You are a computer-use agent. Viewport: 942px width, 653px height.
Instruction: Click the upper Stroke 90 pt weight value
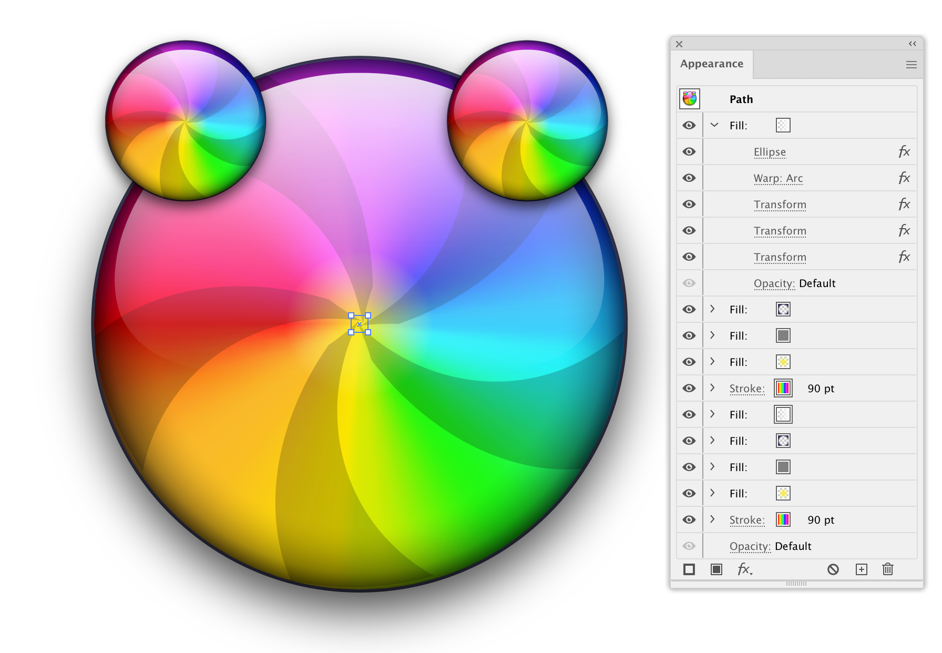point(821,389)
